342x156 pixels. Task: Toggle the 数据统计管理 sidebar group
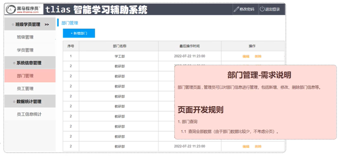coord(30,101)
